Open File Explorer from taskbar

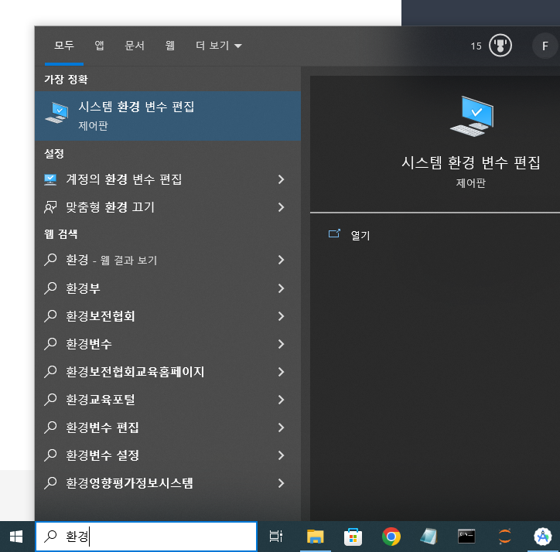coord(315,537)
